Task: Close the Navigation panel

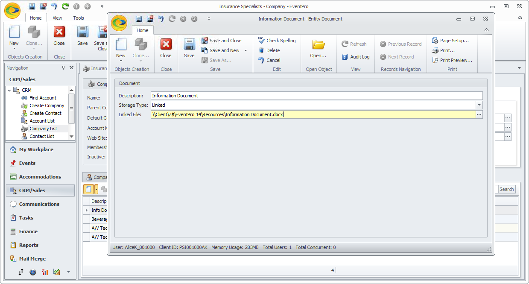Action: coord(71,67)
